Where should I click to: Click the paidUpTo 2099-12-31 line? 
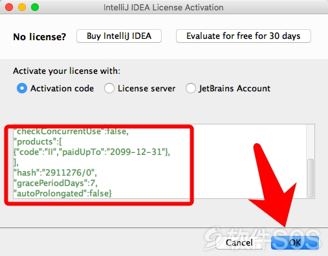point(92,152)
